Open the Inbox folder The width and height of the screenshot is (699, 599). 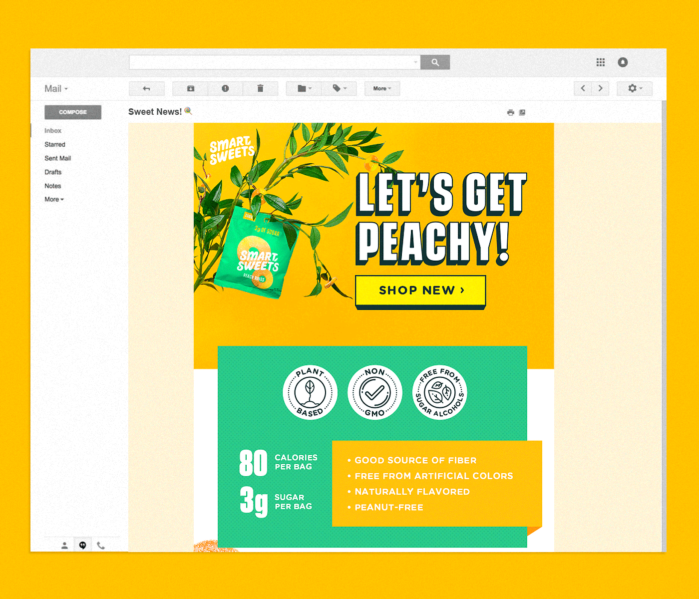click(53, 131)
